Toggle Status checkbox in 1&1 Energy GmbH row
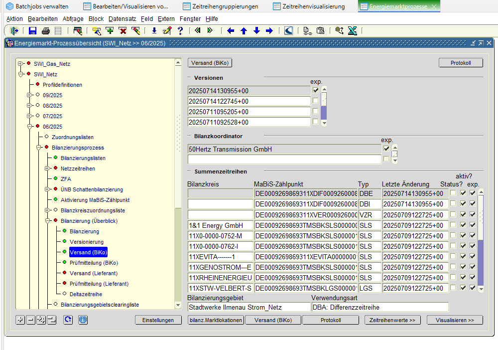The height and width of the screenshot is (350, 498). [x=453, y=225]
